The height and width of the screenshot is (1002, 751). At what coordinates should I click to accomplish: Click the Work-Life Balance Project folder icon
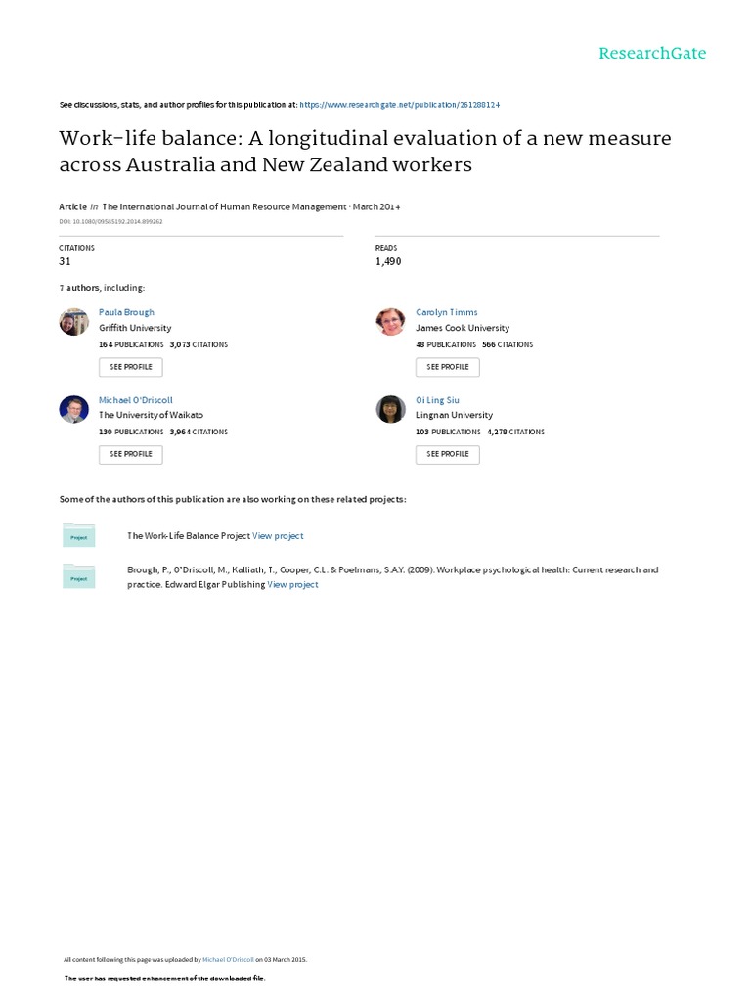tap(78, 535)
